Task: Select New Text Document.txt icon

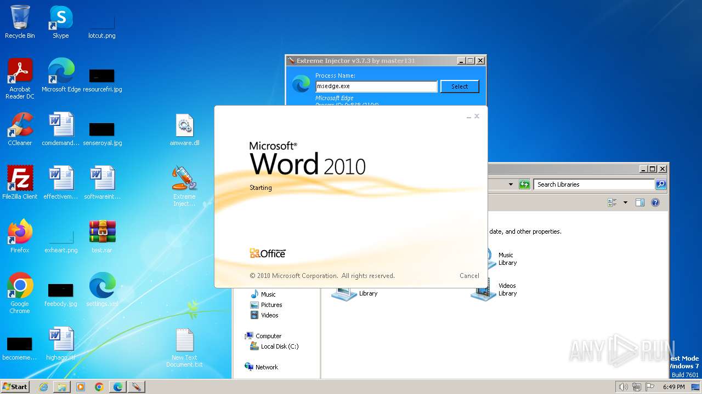Action: click(184, 347)
